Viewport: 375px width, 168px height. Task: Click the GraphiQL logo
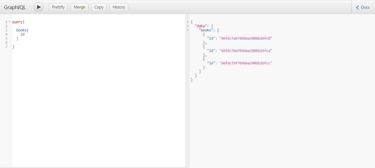(15, 7)
